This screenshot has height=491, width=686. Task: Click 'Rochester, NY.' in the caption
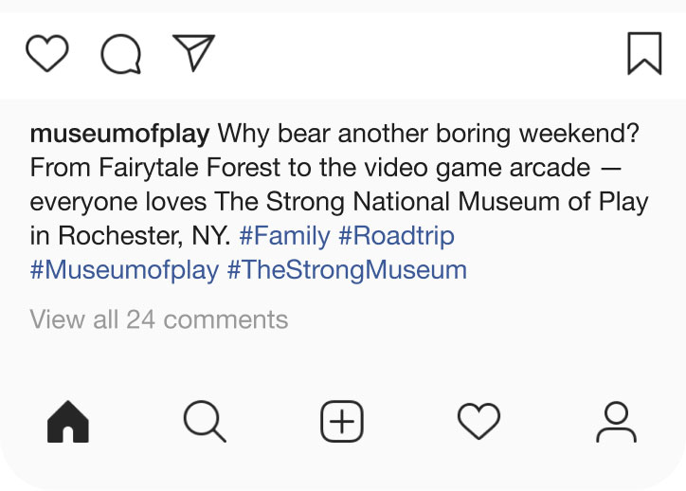tap(144, 235)
